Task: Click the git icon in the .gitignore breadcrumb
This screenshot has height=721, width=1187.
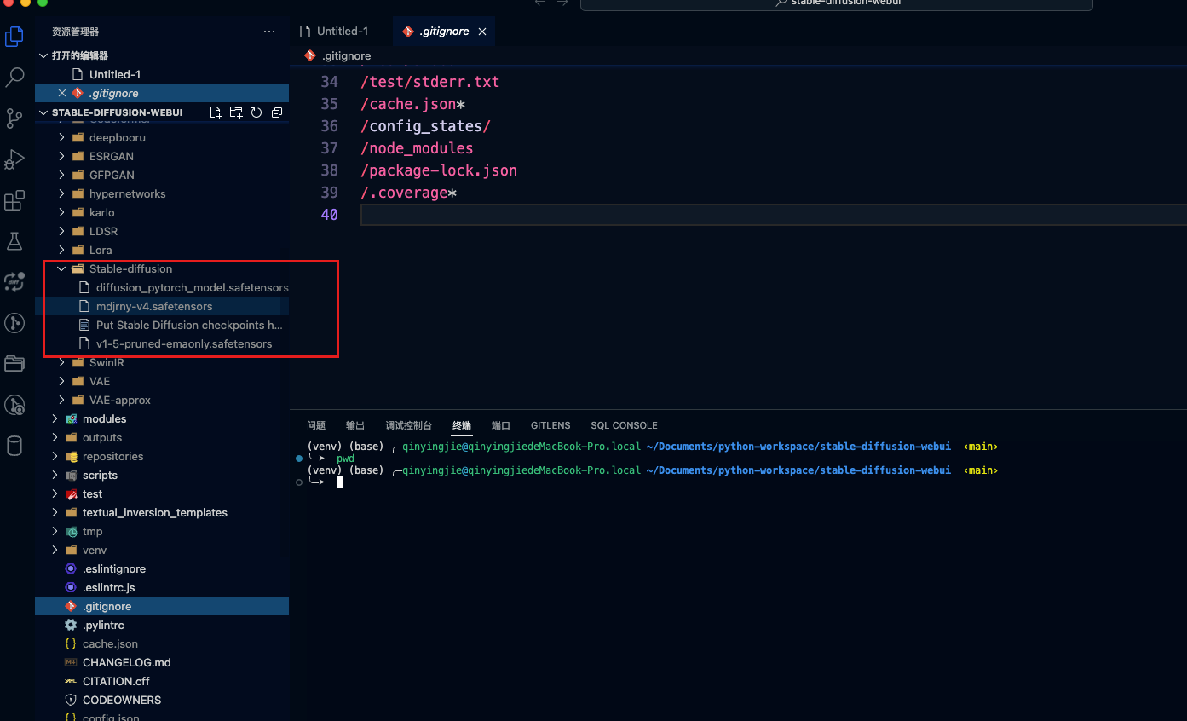Action: [x=310, y=55]
